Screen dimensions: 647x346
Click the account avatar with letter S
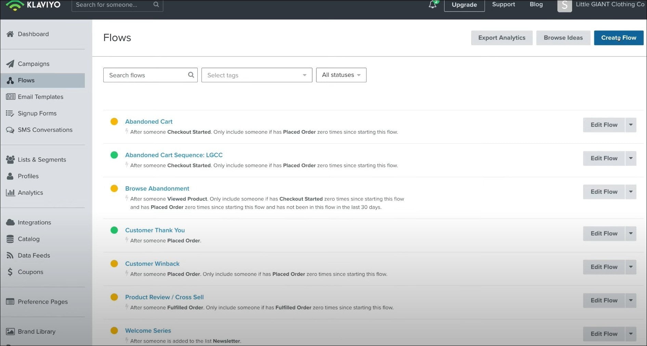[x=564, y=5]
